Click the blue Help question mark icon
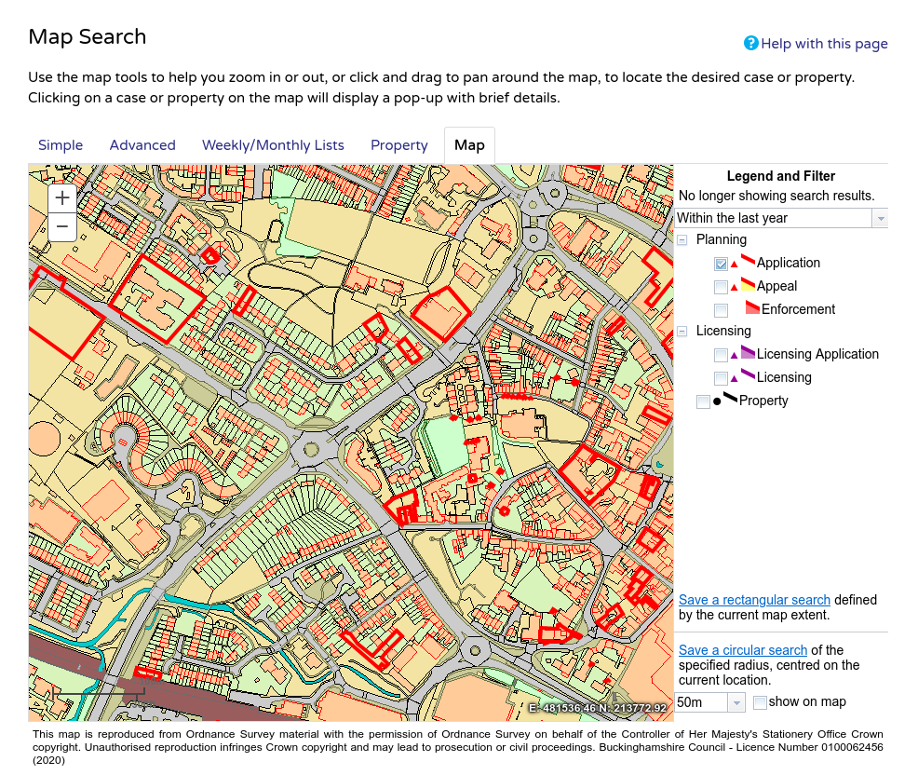 coord(749,43)
